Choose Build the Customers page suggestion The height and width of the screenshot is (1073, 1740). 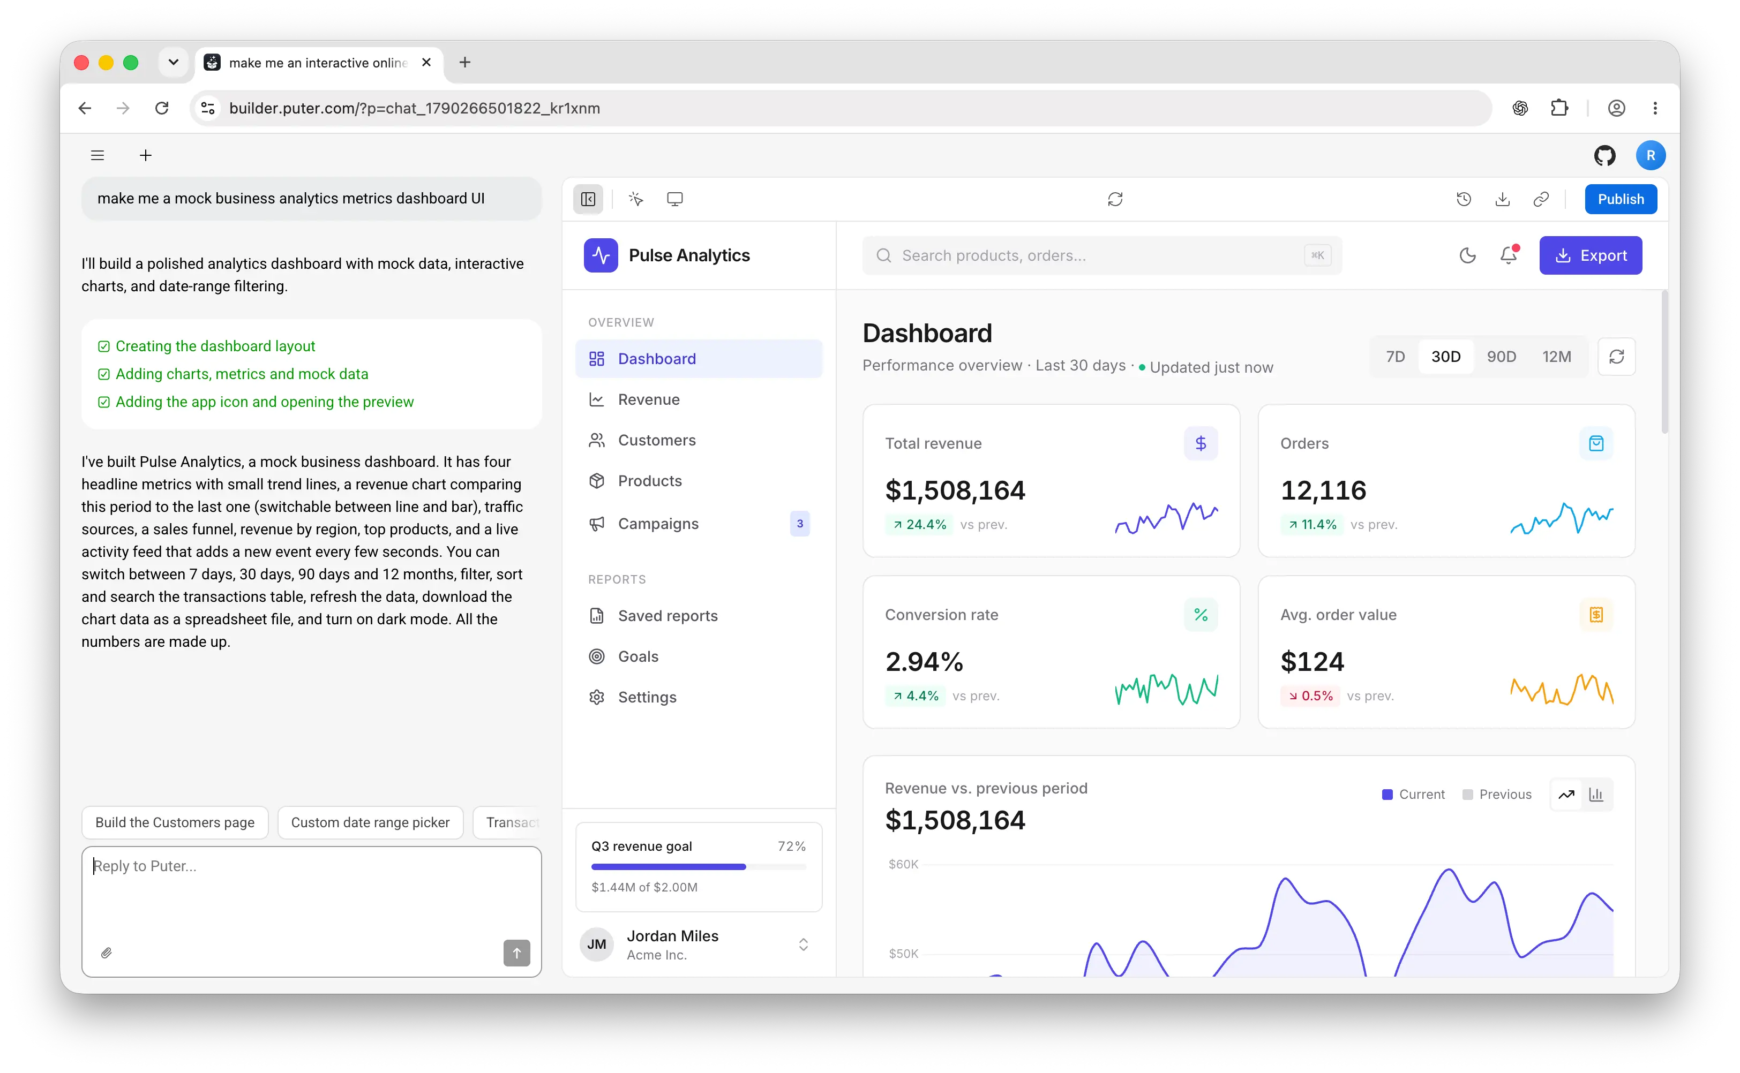pyautogui.click(x=175, y=822)
